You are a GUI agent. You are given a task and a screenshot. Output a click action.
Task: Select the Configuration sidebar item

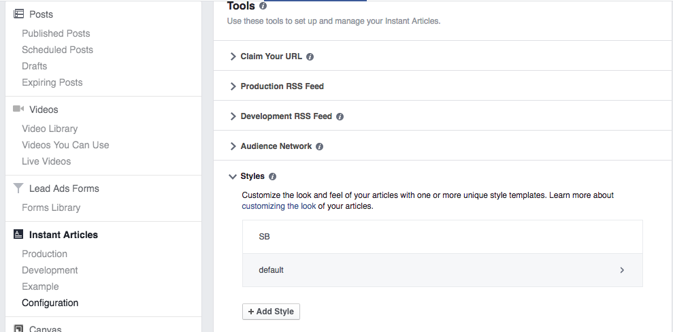coord(50,303)
